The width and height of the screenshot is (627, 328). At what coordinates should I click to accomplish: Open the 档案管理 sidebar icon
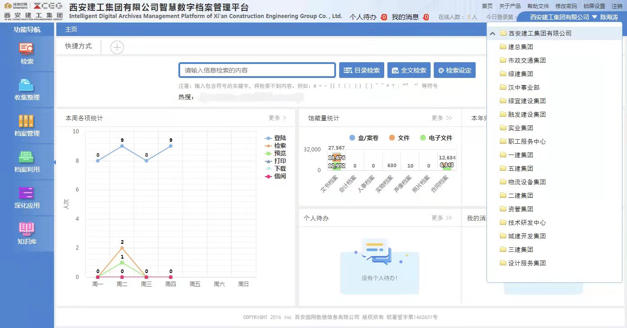pos(27,121)
